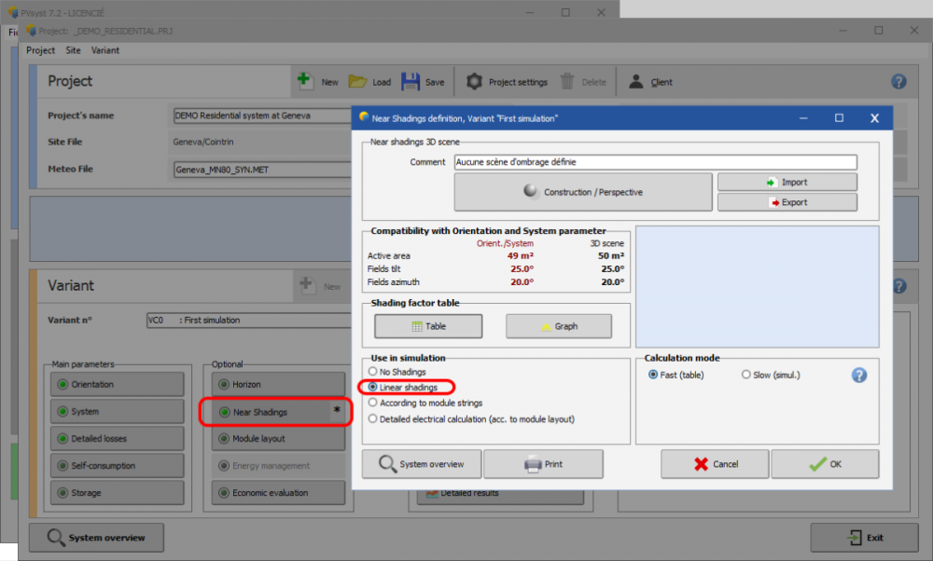Choose Slow (simul.) calculation mode
The image size is (933, 561).
coord(746,375)
